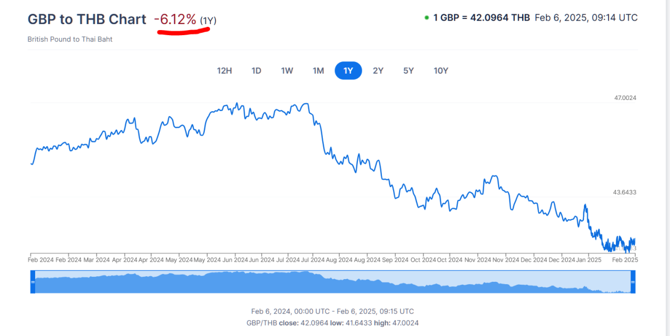The width and height of the screenshot is (670, 336).
Task: Switch to the 1M range tab
Action: coord(318,71)
